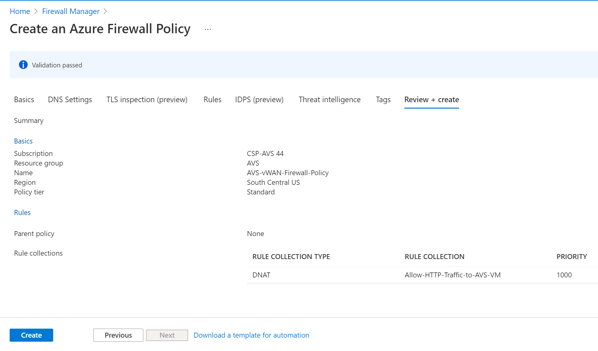The image size is (598, 351).
Task: Click the priority value 1000
Action: click(564, 275)
